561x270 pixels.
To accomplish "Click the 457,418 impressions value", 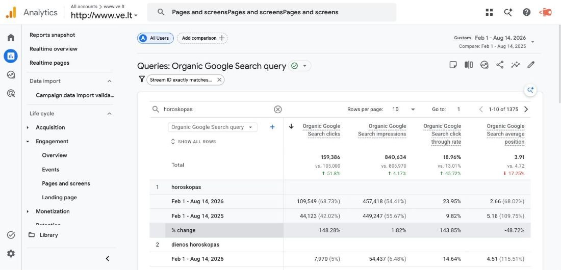I will [x=372, y=201].
